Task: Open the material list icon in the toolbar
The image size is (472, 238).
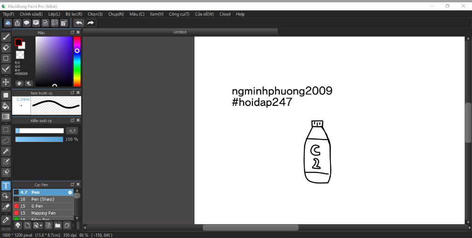Action: (x=54, y=23)
